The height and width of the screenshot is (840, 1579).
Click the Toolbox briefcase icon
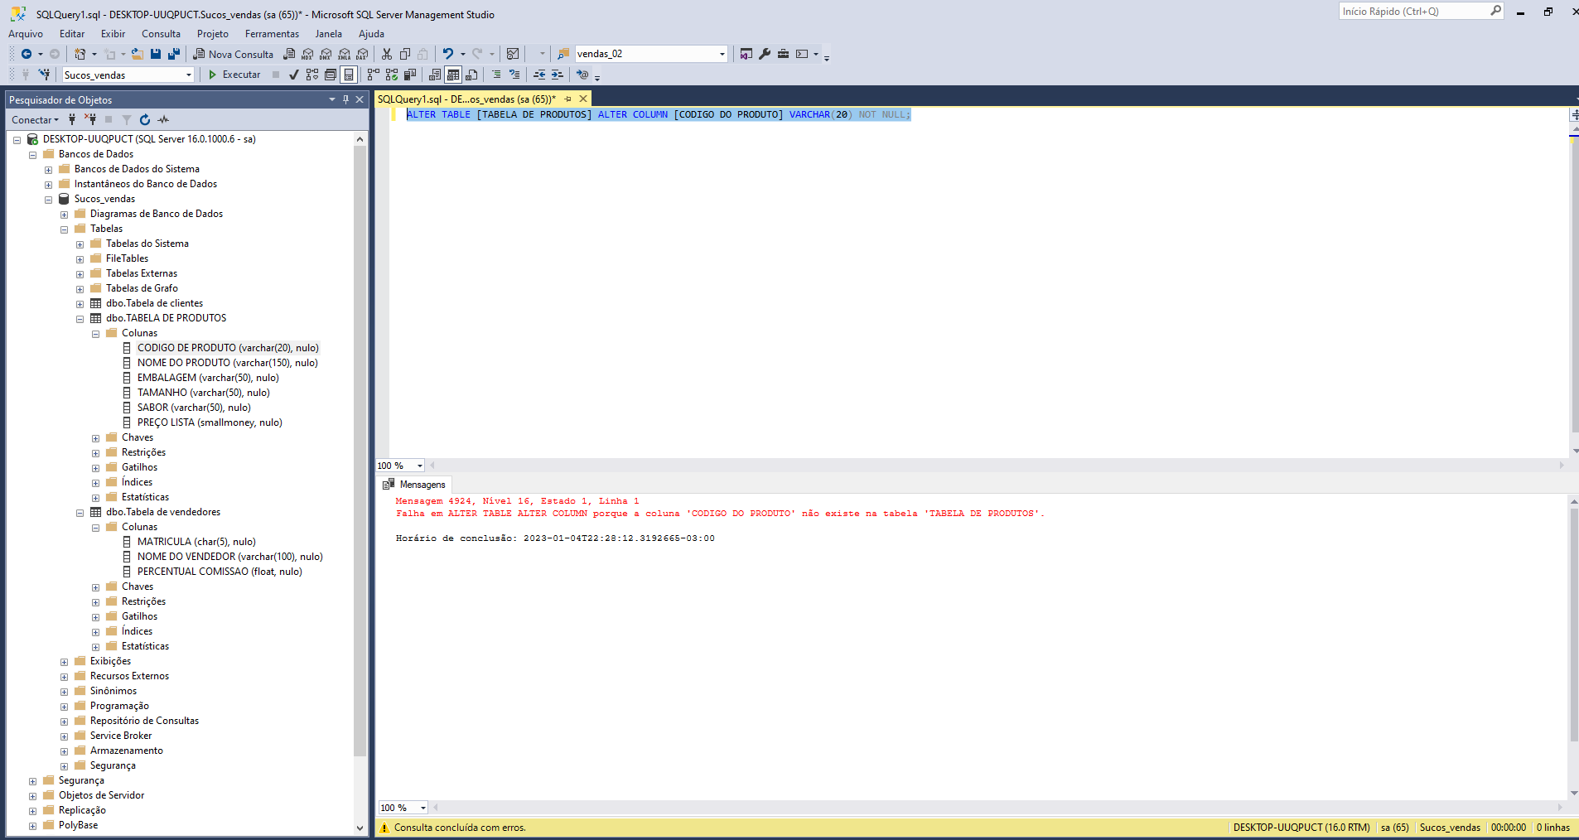[783, 54]
